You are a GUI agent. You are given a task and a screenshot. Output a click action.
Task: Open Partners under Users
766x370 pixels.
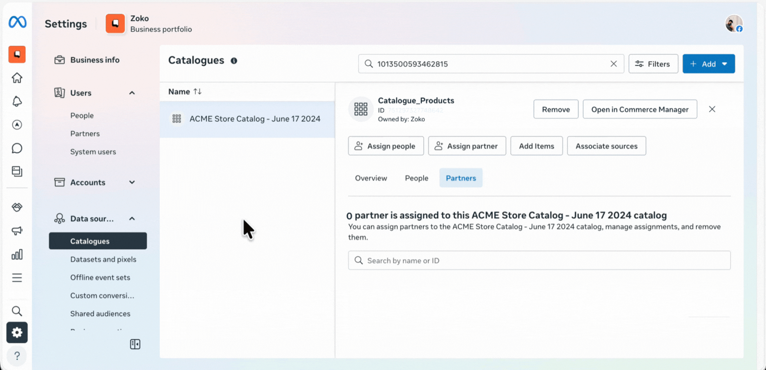[x=85, y=134]
